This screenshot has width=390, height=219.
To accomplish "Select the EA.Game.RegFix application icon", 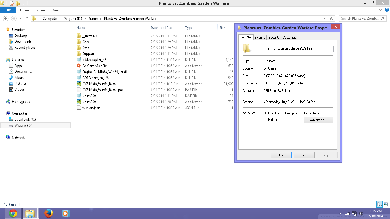I will (79, 66).
